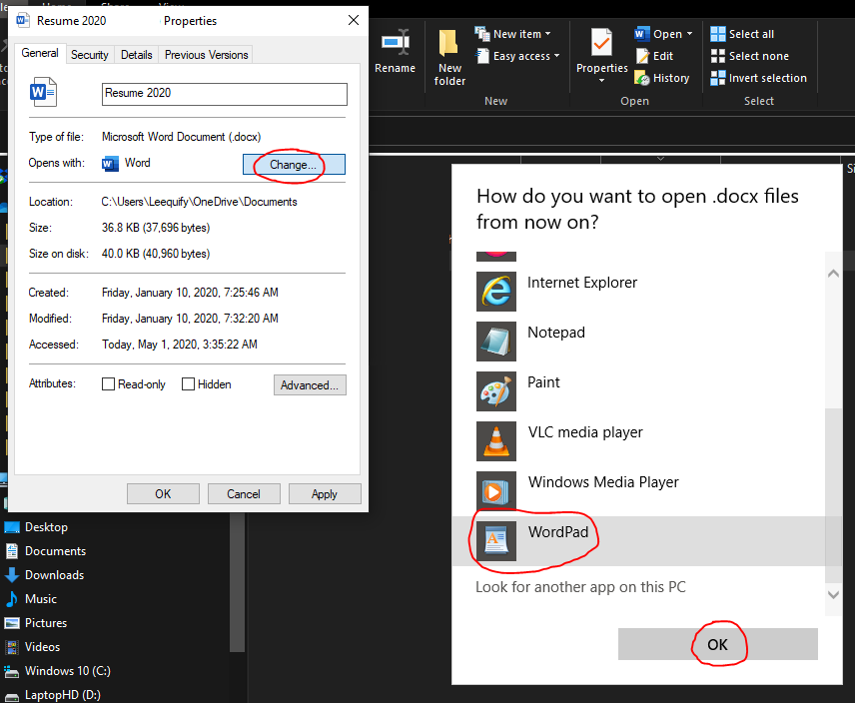Open the ribbon Properties checkmark icon
The height and width of the screenshot is (703, 855).
pyautogui.click(x=601, y=43)
